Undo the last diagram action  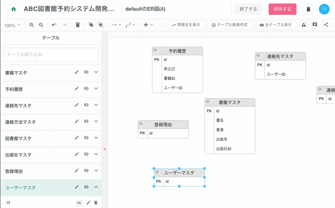tap(54, 25)
